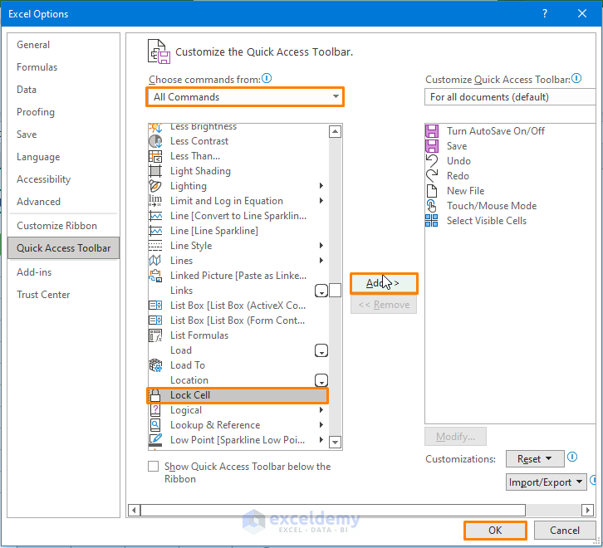Click the info icon next to Reset
This screenshot has width=603, height=548.
click(572, 457)
